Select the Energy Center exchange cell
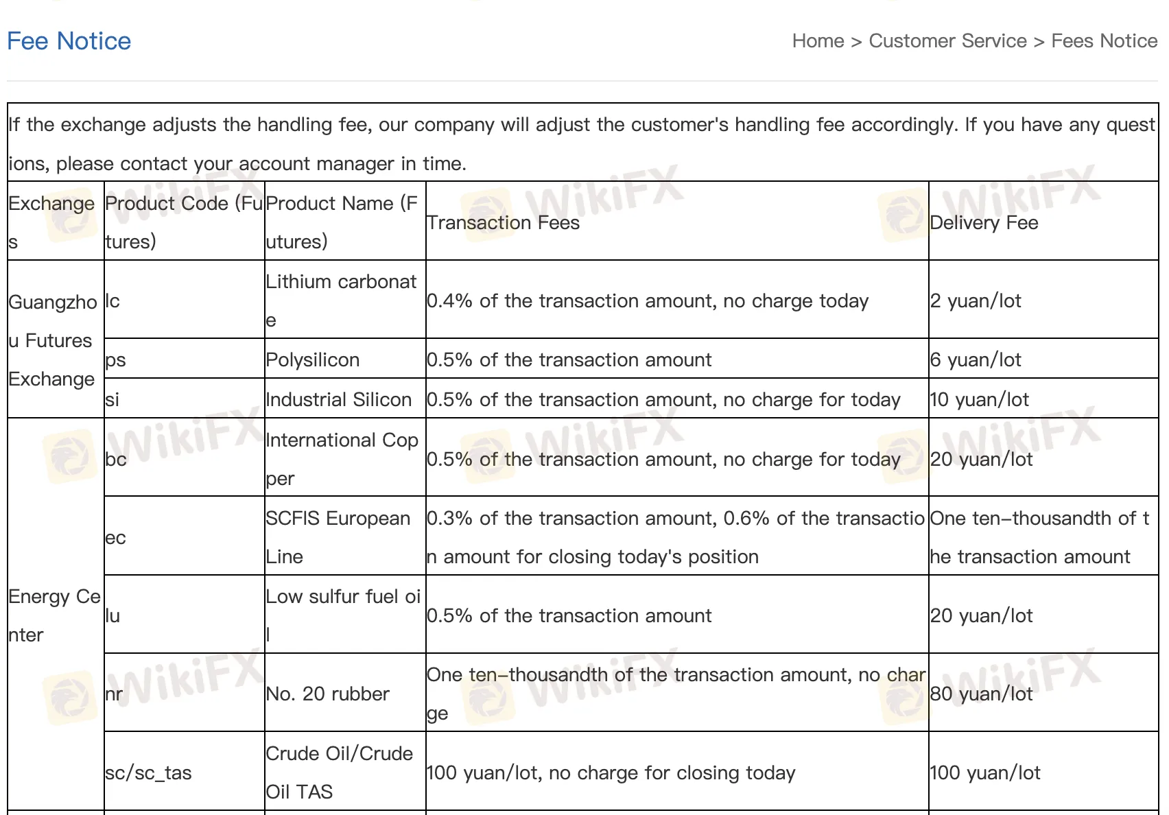This screenshot has height=815, width=1169. point(54,615)
